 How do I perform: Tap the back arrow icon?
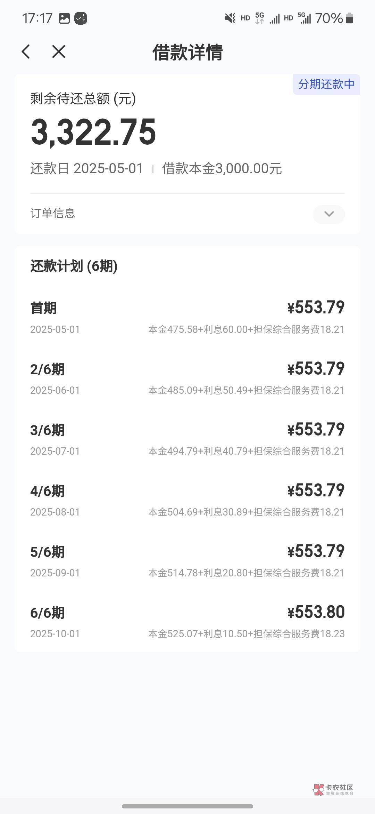click(x=26, y=52)
